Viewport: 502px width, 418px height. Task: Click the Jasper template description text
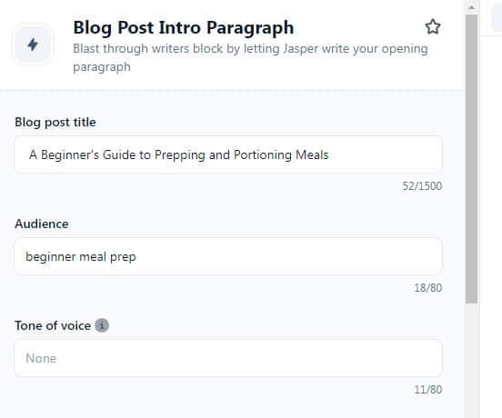250,58
